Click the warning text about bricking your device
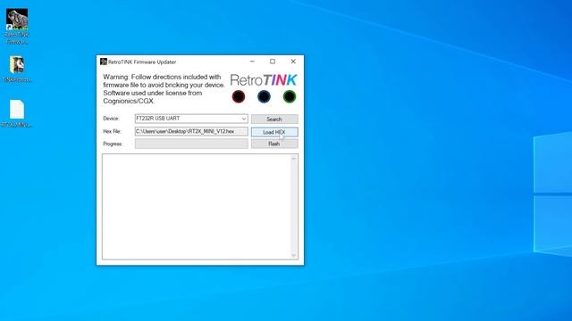The image size is (572, 321). tap(164, 89)
